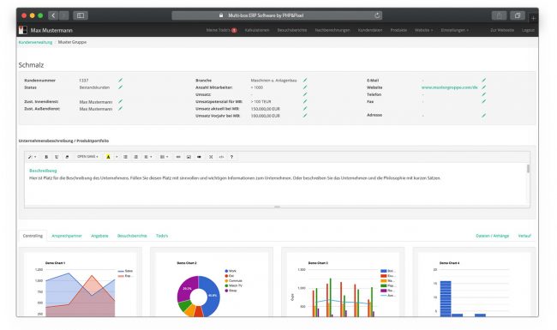Go to Kundenverwaltung breadcrumb link
557x330 pixels.
click(35, 42)
